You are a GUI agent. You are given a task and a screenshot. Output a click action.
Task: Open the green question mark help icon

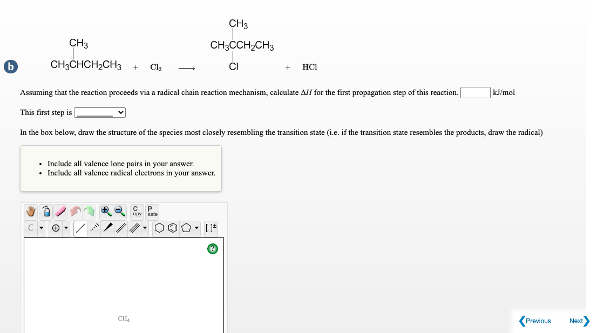pyautogui.click(x=212, y=249)
